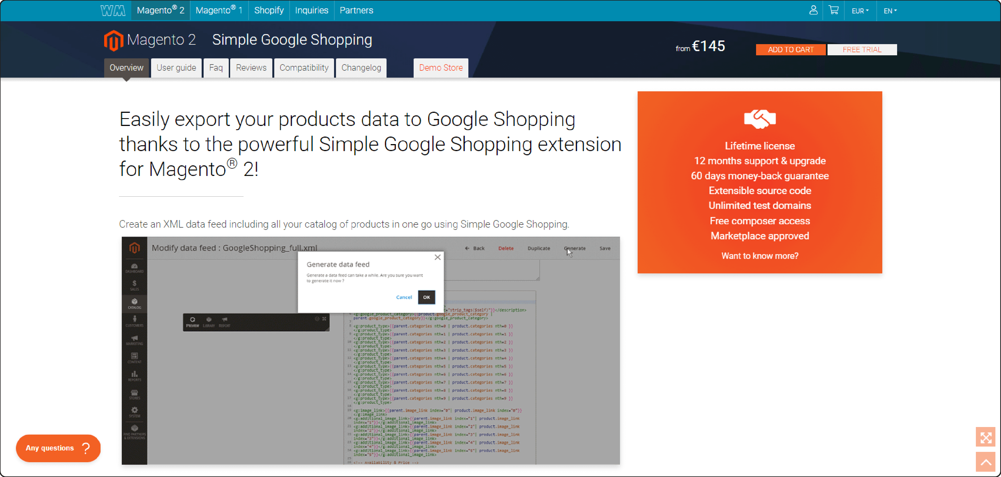The width and height of the screenshot is (1001, 477).
Task: Click Customers icon in screenshot sidebar
Action: (x=134, y=322)
